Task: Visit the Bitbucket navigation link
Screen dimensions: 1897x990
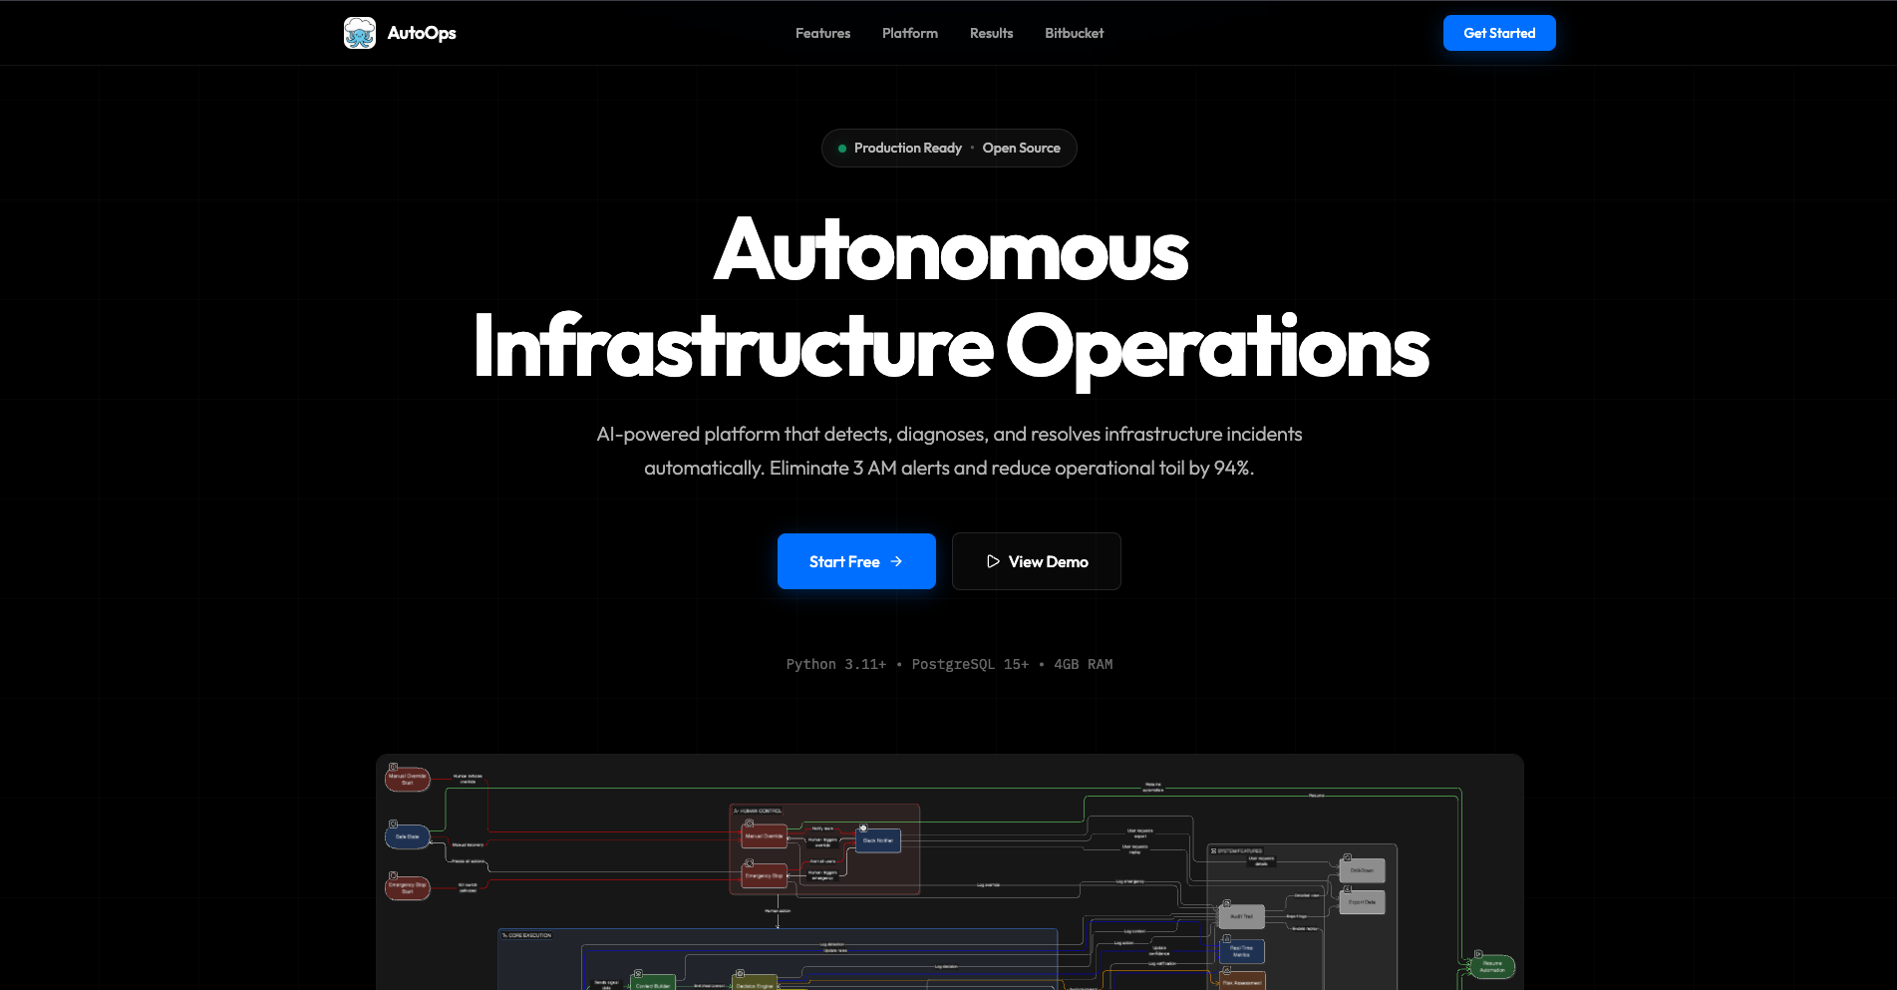Action: [1074, 33]
